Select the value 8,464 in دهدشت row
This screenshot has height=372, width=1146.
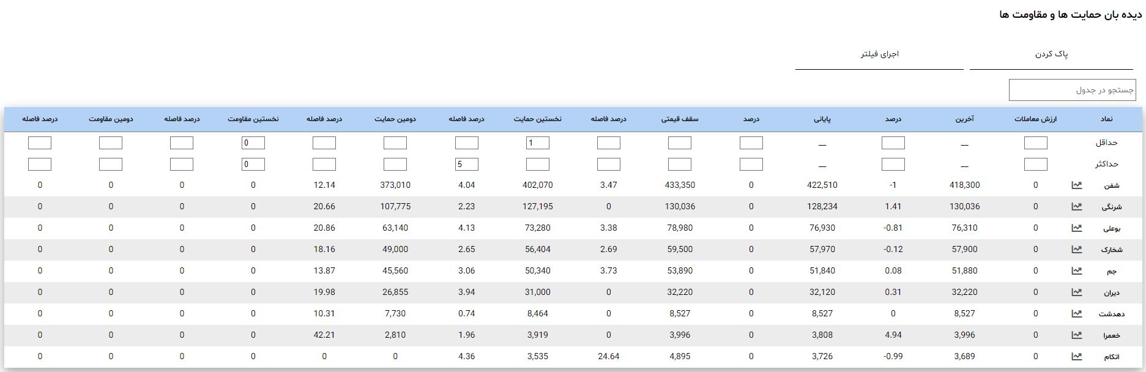click(x=538, y=313)
